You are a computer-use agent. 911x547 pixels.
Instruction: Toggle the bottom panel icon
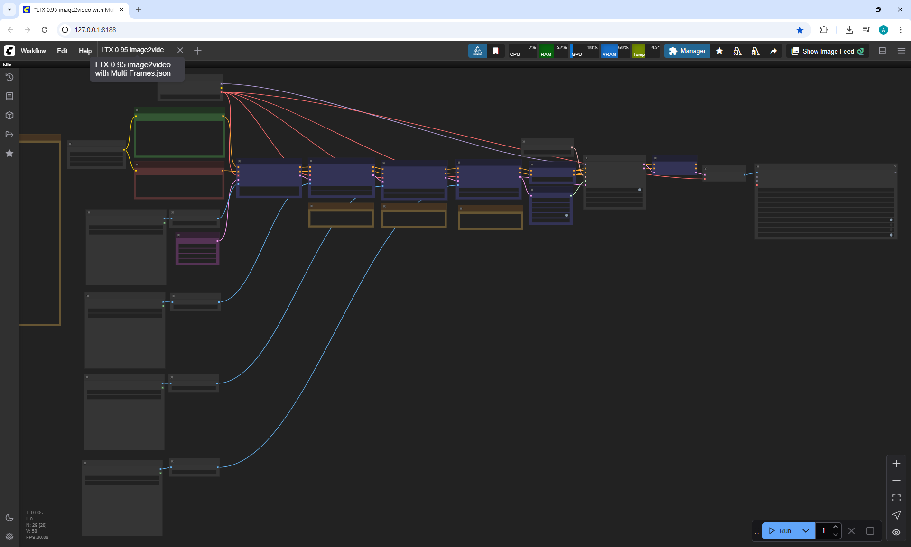coord(883,51)
